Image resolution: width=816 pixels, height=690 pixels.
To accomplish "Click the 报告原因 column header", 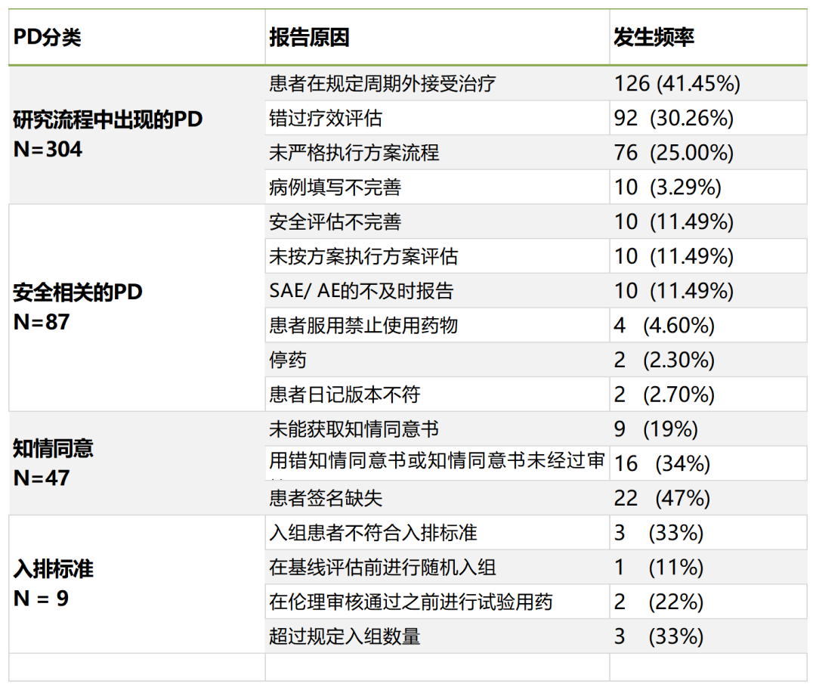I will pyautogui.click(x=309, y=38).
